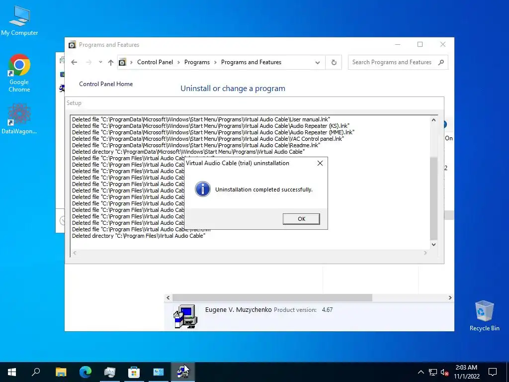The image size is (509, 382).
Task: Open the Recycle Bin
Action: (484, 316)
